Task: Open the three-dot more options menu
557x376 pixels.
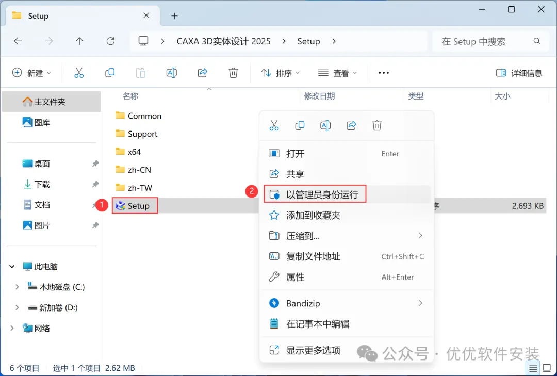Action: (x=384, y=73)
